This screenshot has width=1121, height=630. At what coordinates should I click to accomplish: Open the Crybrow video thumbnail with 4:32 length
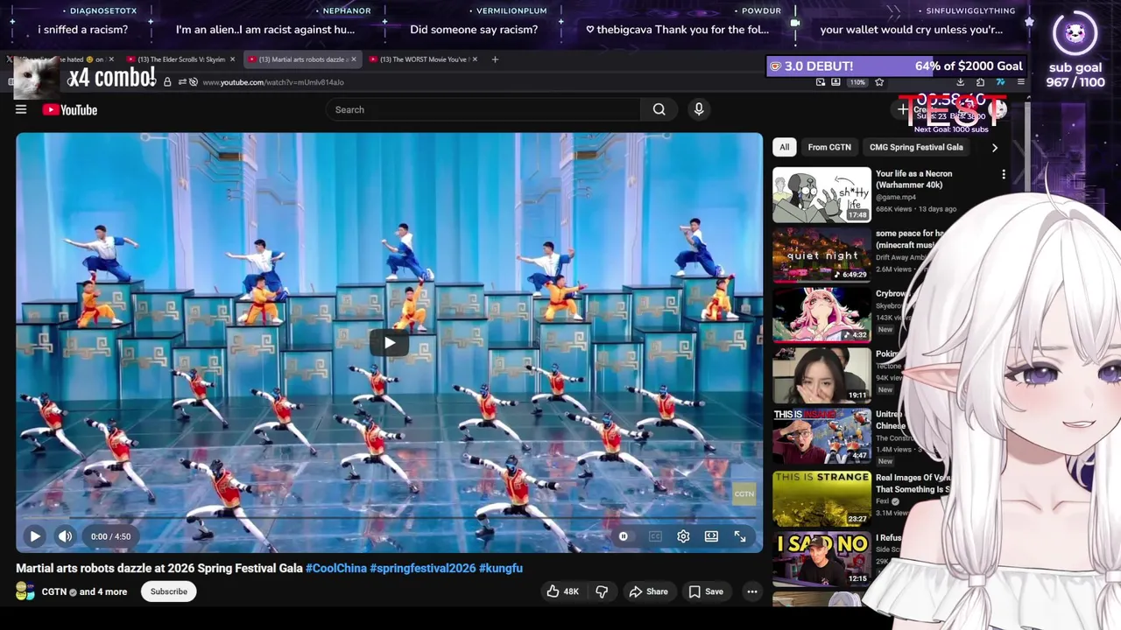tap(821, 315)
